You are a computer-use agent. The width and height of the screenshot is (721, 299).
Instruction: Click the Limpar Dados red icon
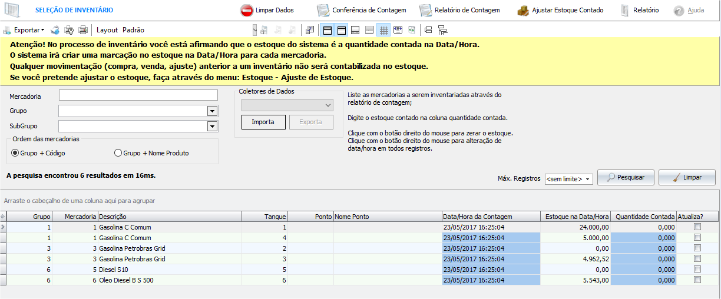[246, 10]
